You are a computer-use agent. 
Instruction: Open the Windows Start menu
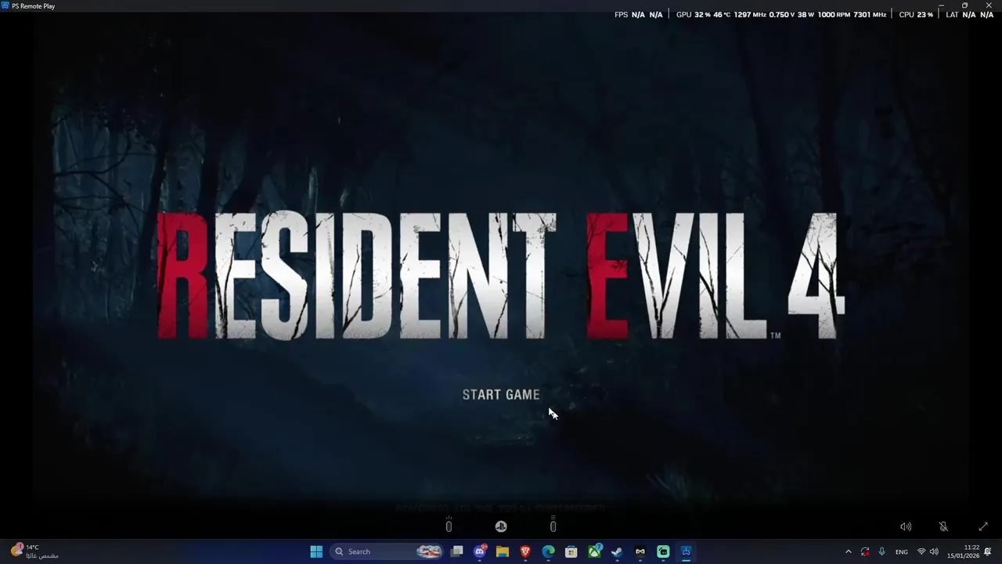click(316, 551)
